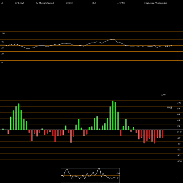Viewport: 183px width, 183px height.
Task: Click the current RSI value '44.87'
Action: point(168,46)
